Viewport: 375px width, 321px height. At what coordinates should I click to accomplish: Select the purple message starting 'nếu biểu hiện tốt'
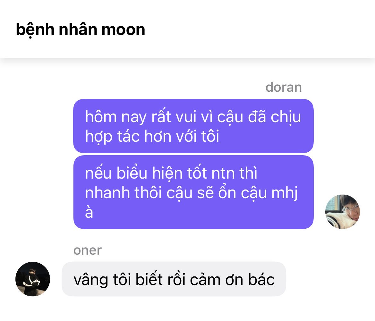(x=193, y=192)
